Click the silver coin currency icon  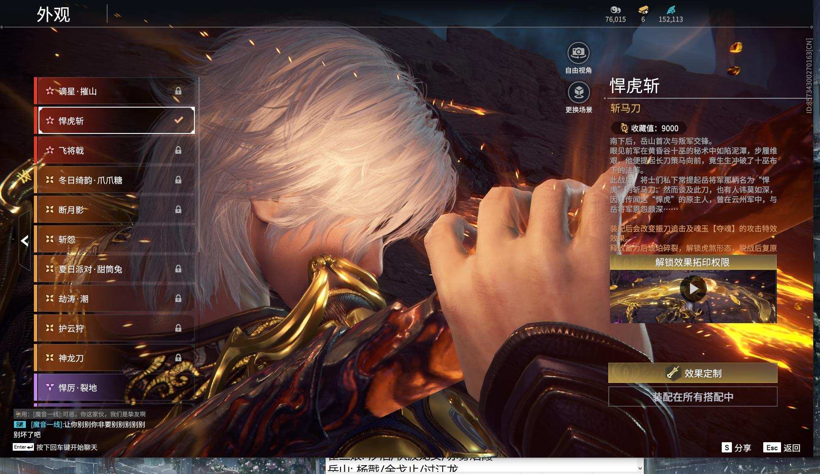tap(615, 10)
